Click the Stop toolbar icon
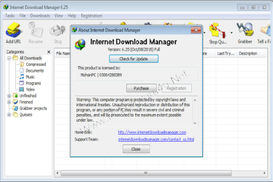 point(58,34)
